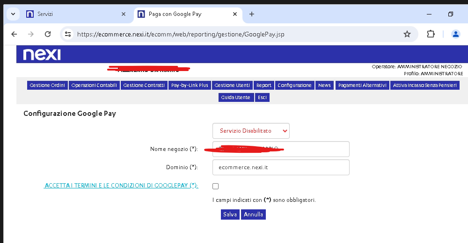Open Google Pay terms and conditions link

(x=121, y=186)
